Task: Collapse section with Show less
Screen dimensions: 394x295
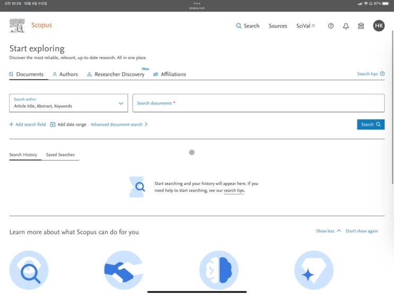Action: click(x=328, y=231)
